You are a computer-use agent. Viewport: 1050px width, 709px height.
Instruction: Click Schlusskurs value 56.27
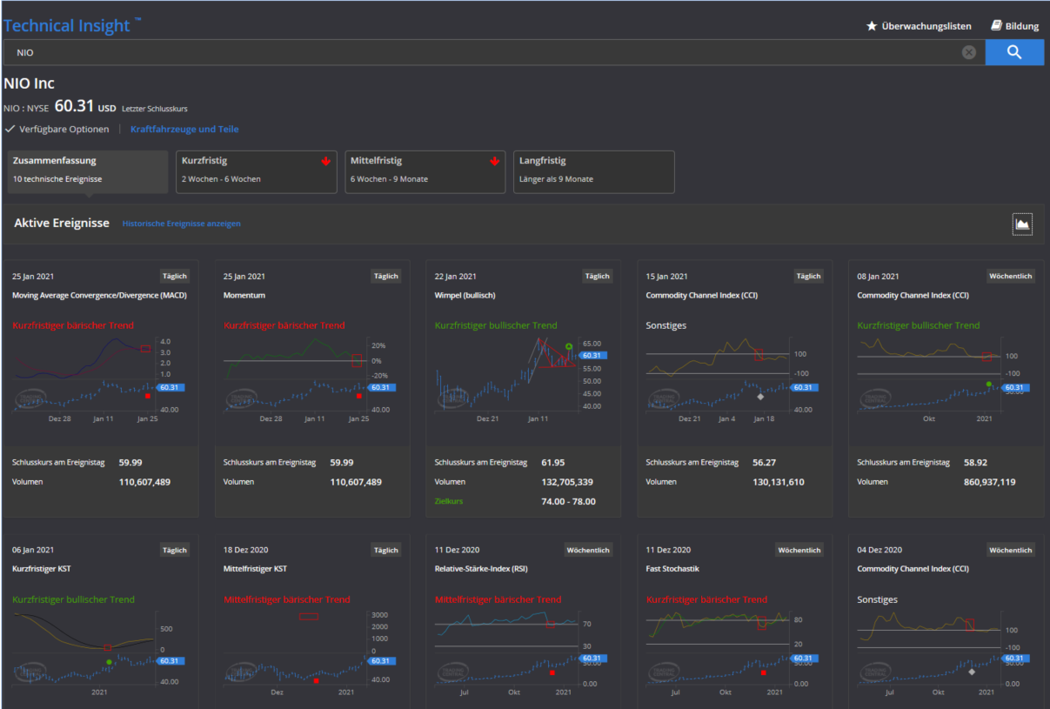[x=765, y=463]
